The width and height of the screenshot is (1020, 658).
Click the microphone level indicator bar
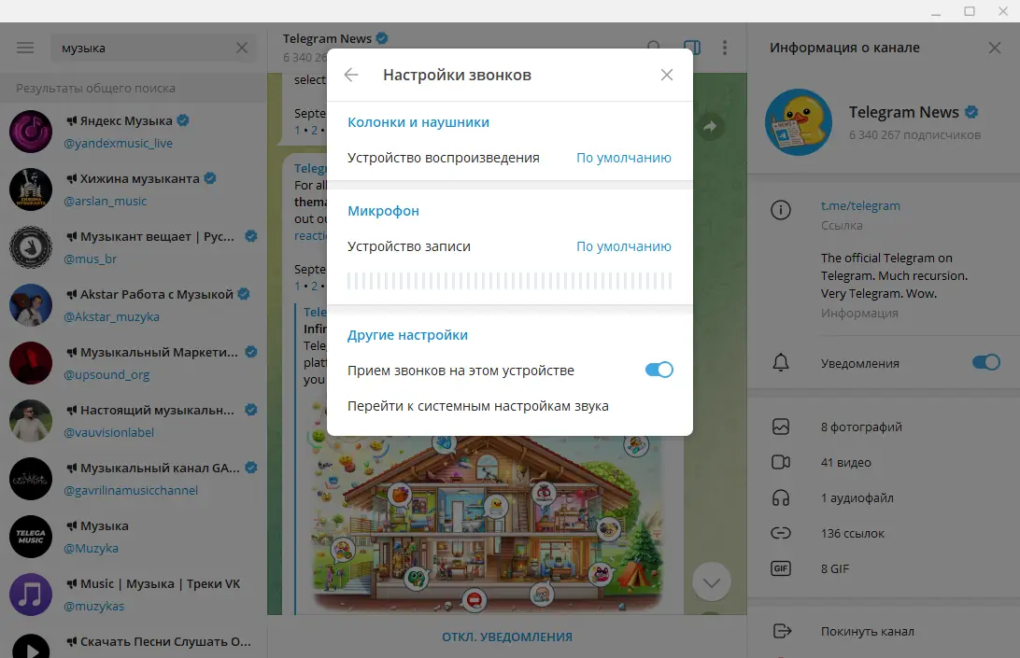(509, 281)
